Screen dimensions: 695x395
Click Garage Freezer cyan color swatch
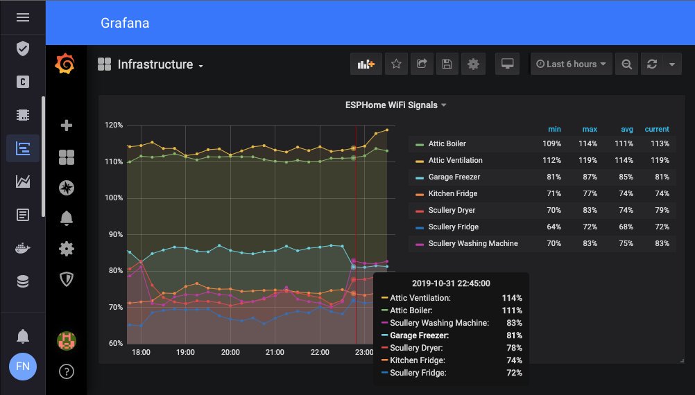click(x=420, y=177)
